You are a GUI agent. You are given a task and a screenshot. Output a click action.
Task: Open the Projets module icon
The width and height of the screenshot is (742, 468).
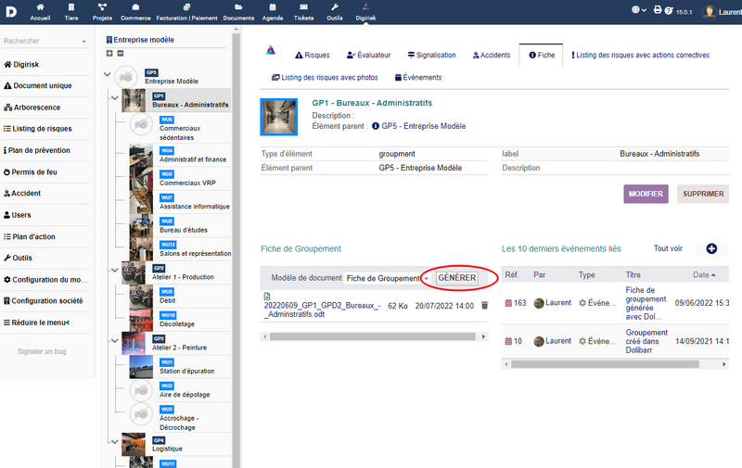pyautogui.click(x=102, y=7)
